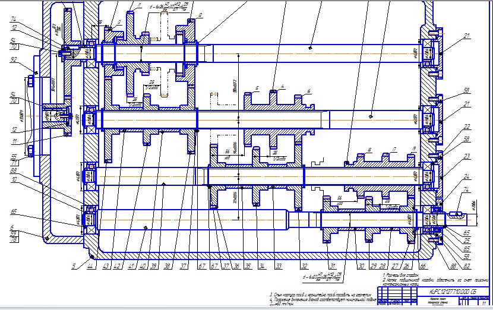
Task: Click position callout number 82
Action: point(467,266)
